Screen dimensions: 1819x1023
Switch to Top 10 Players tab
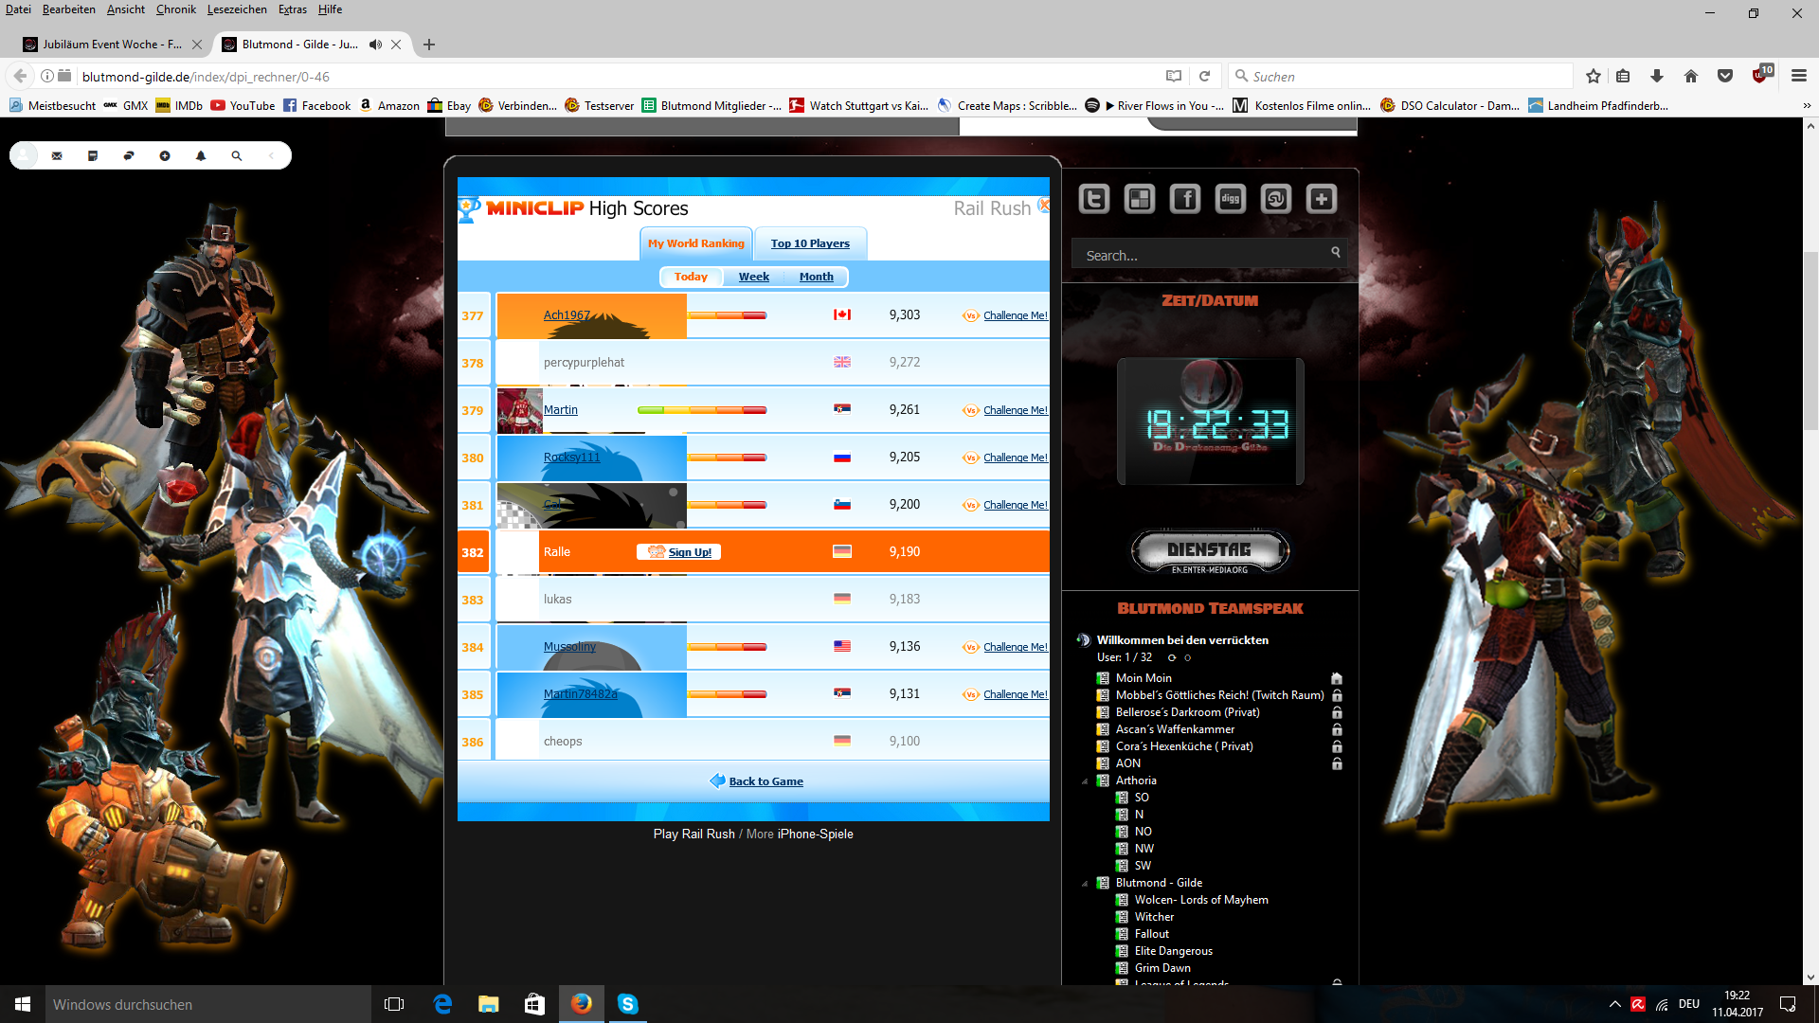(810, 243)
